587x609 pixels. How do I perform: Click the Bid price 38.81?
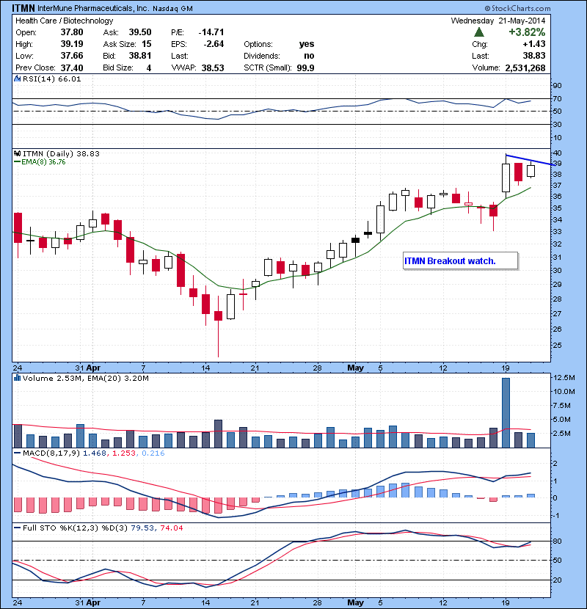click(x=140, y=56)
